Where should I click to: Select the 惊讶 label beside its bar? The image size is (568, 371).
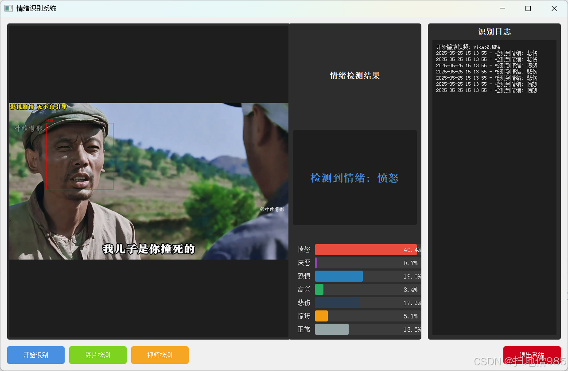click(x=304, y=316)
